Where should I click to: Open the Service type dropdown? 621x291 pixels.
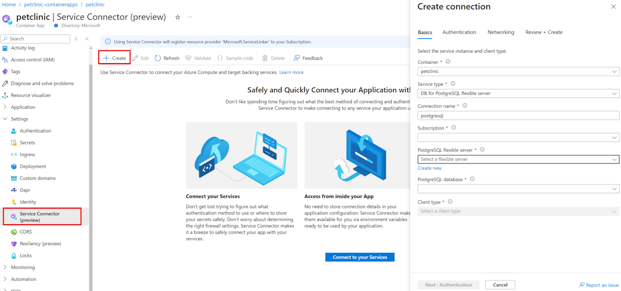(x=519, y=93)
